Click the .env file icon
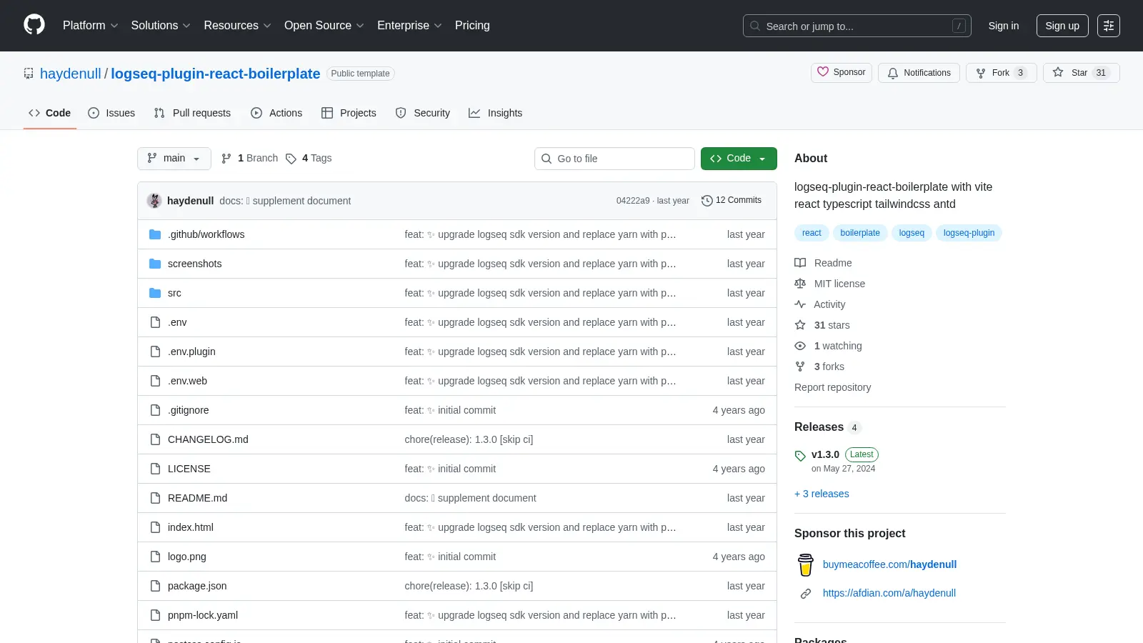Viewport: 1143px width, 643px height. click(x=155, y=322)
